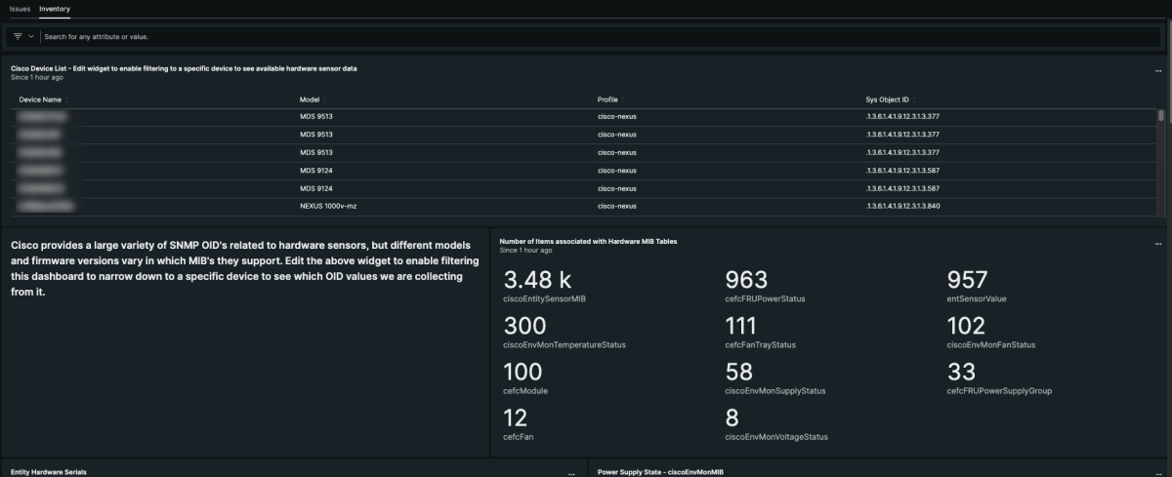Image resolution: width=1172 pixels, height=477 pixels.
Task: Sort table by Device Name column
Action: click(x=40, y=99)
